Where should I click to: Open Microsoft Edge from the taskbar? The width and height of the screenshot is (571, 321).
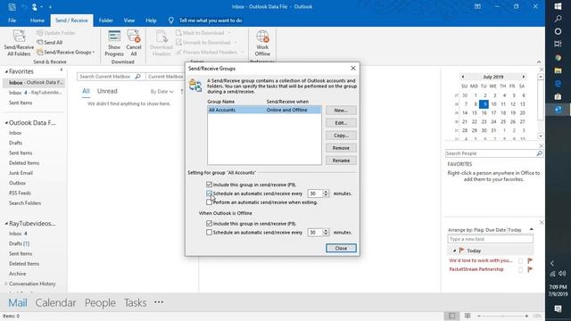558,83
